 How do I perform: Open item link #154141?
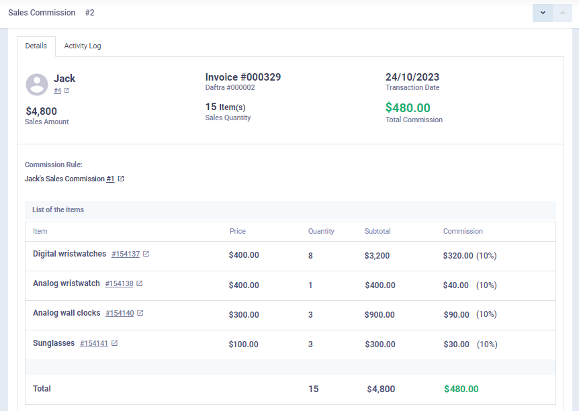point(94,343)
